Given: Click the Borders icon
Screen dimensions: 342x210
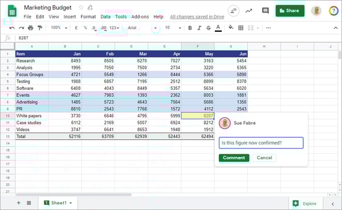Looking at the screenshot, I should point(241,28).
